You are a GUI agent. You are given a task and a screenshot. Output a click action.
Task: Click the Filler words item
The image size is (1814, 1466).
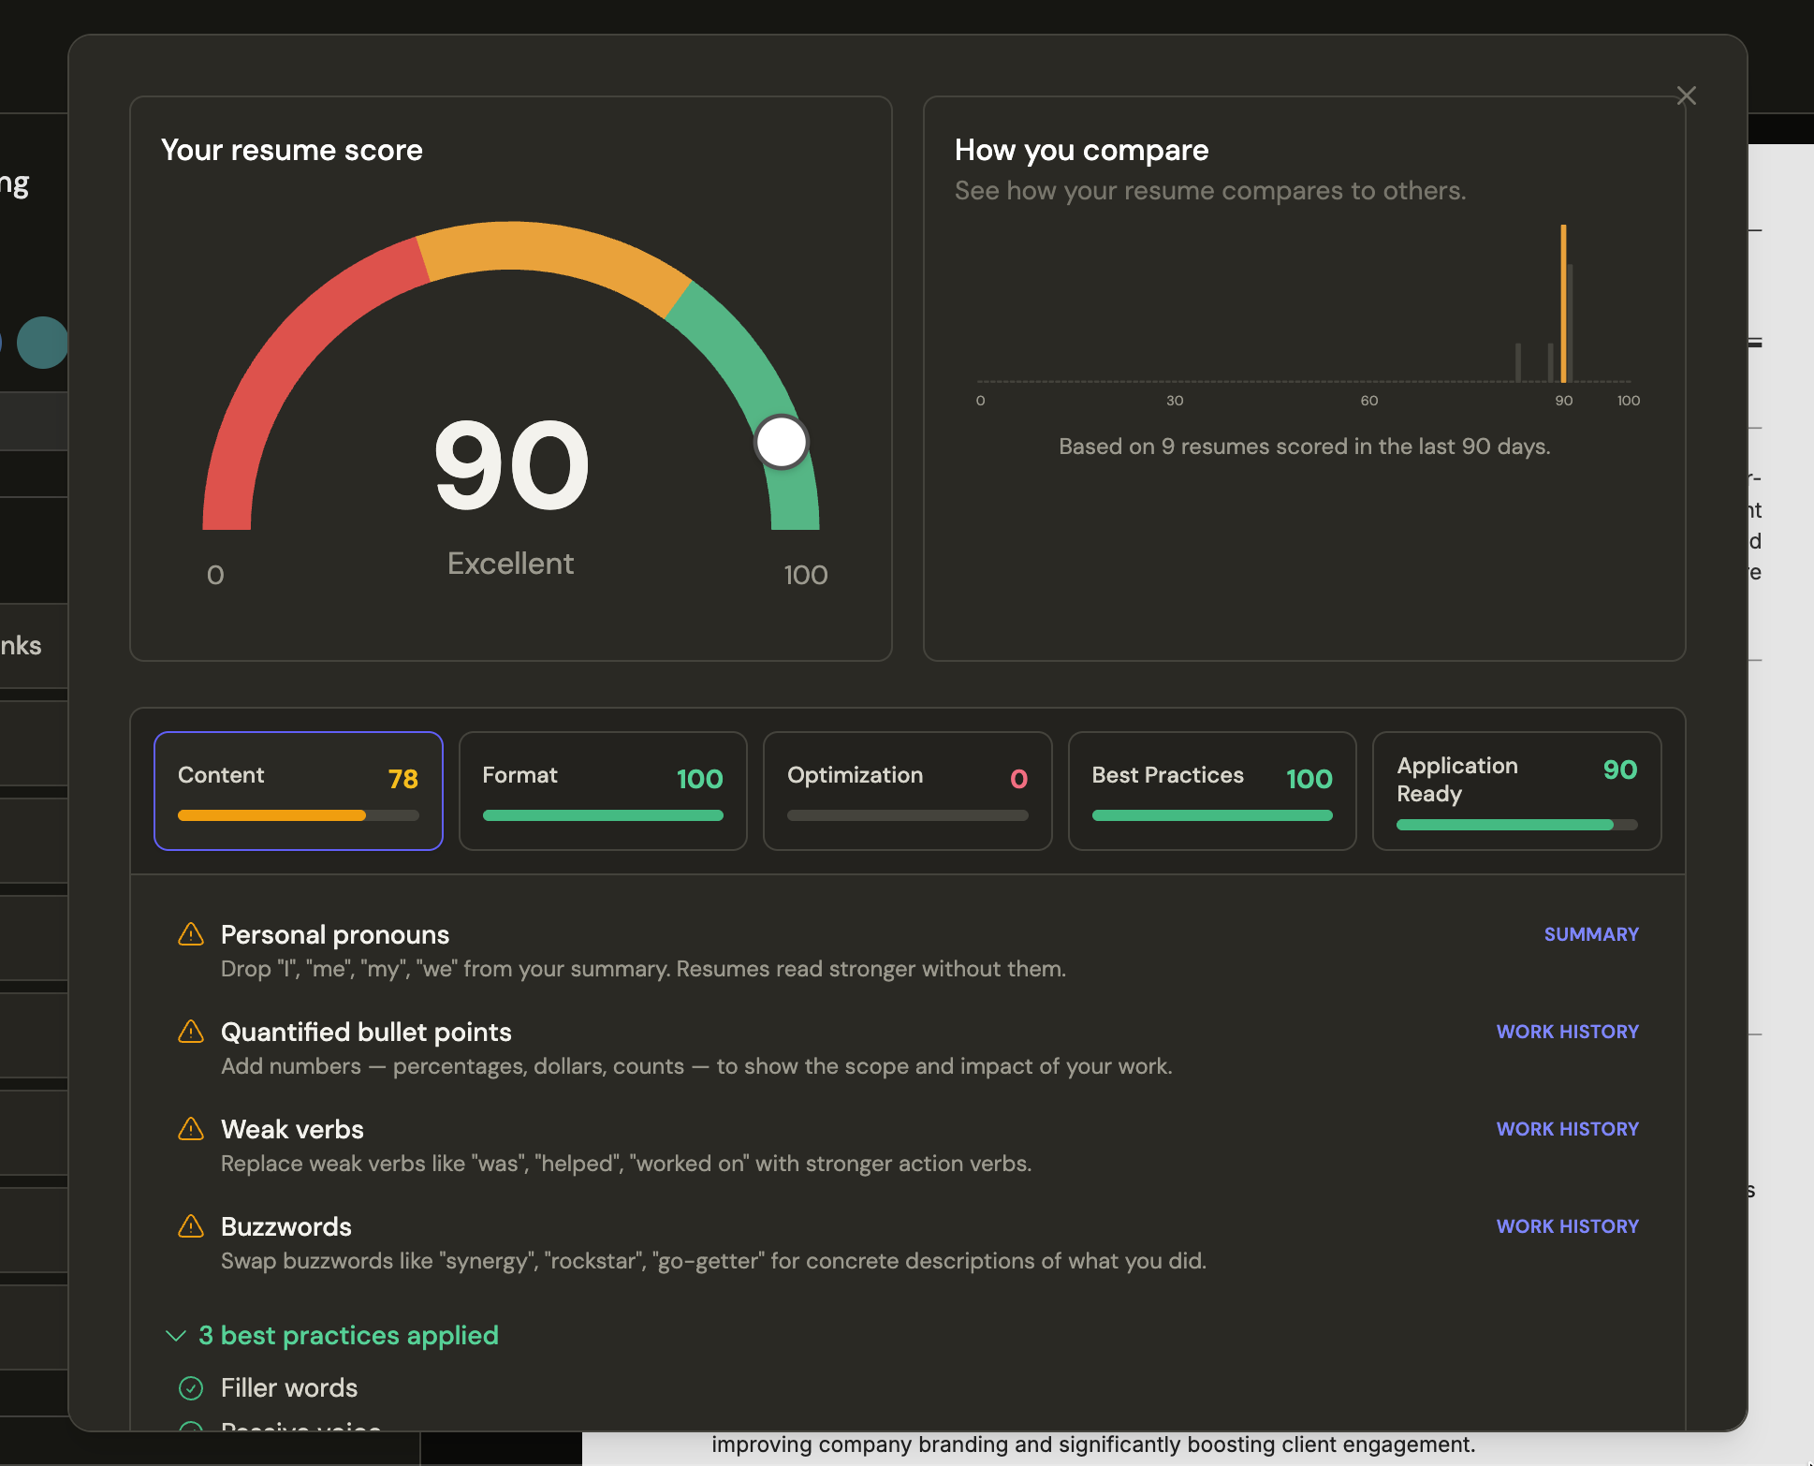(289, 1387)
